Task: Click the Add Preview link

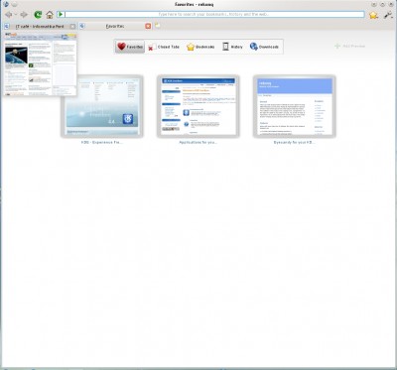Action: (349, 46)
